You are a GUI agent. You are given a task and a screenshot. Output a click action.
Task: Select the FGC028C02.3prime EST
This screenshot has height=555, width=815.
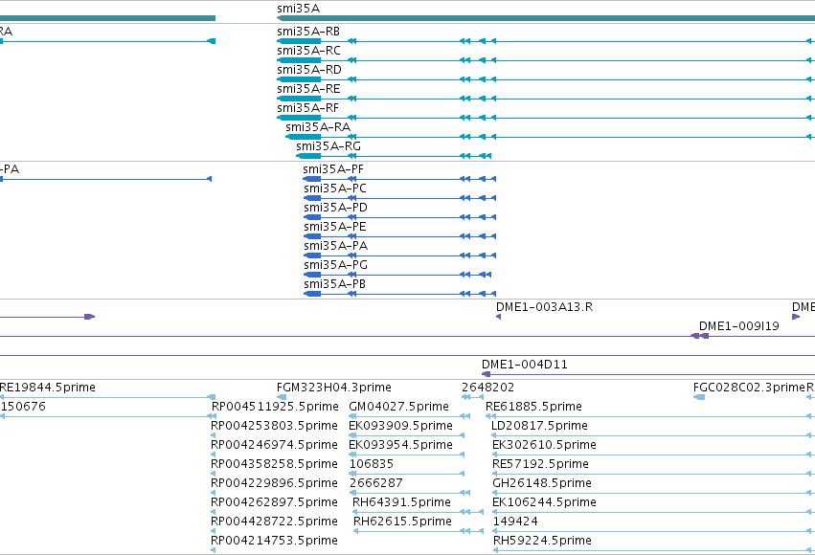tap(749, 388)
